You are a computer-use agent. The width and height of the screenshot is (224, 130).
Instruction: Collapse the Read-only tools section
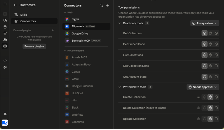point(120,23)
